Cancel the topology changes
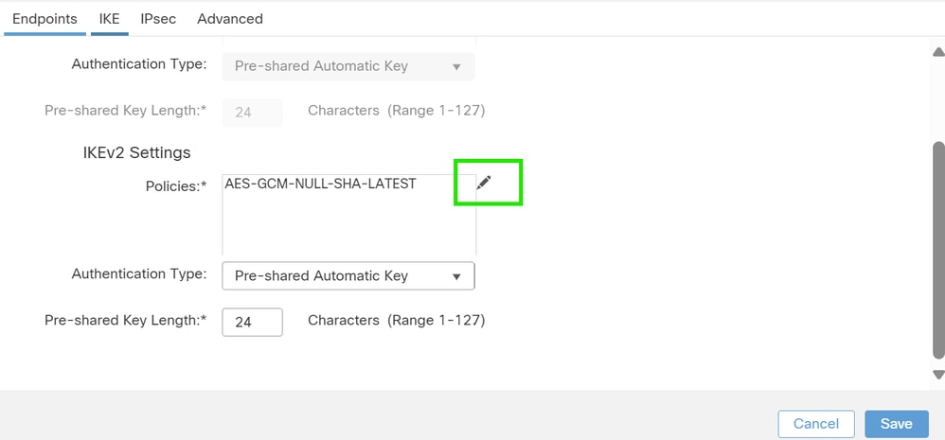This screenshot has height=440, width=945. (x=816, y=424)
